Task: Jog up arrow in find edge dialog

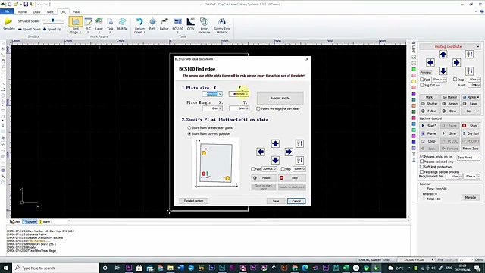Action: coord(275,143)
